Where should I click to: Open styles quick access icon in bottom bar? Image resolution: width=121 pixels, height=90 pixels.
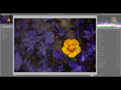(15, 76)
